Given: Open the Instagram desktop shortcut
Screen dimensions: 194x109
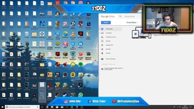Looking at the screenshot, I should pyautogui.click(x=81, y=3).
